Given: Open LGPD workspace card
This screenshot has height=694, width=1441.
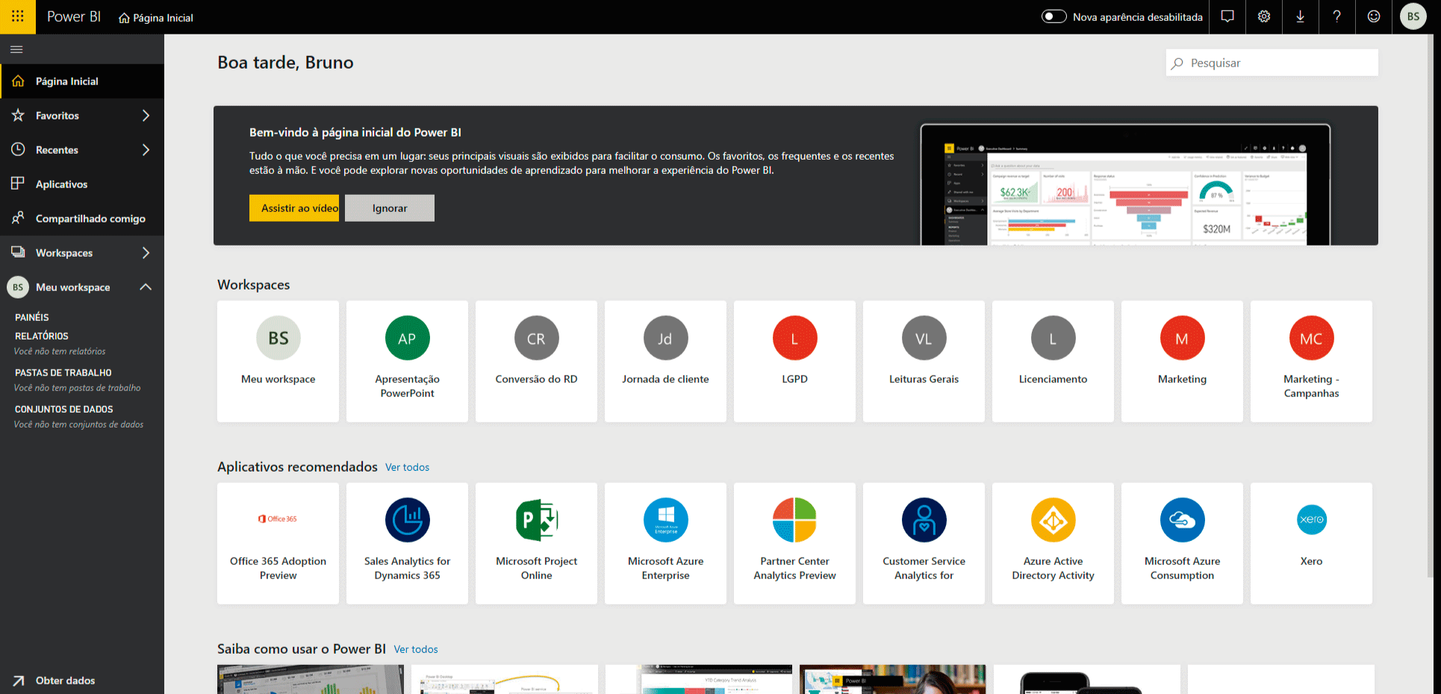Looking at the screenshot, I should tap(794, 361).
